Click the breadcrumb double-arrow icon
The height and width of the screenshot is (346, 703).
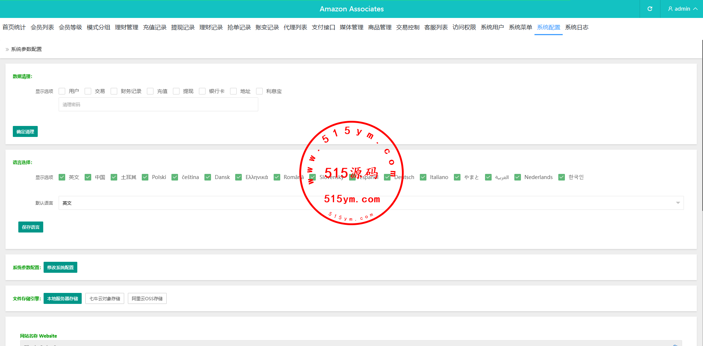pyautogui.click(x=7, y=49)
